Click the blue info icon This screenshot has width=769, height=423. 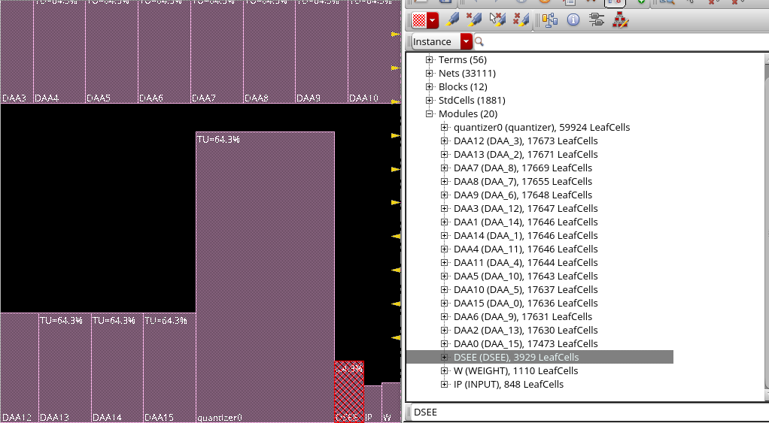(x=573, y=20)
